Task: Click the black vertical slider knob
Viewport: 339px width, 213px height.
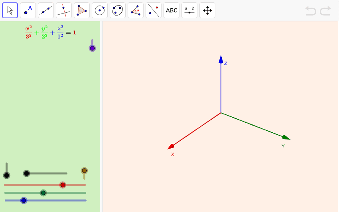Action: click(6, 175)
